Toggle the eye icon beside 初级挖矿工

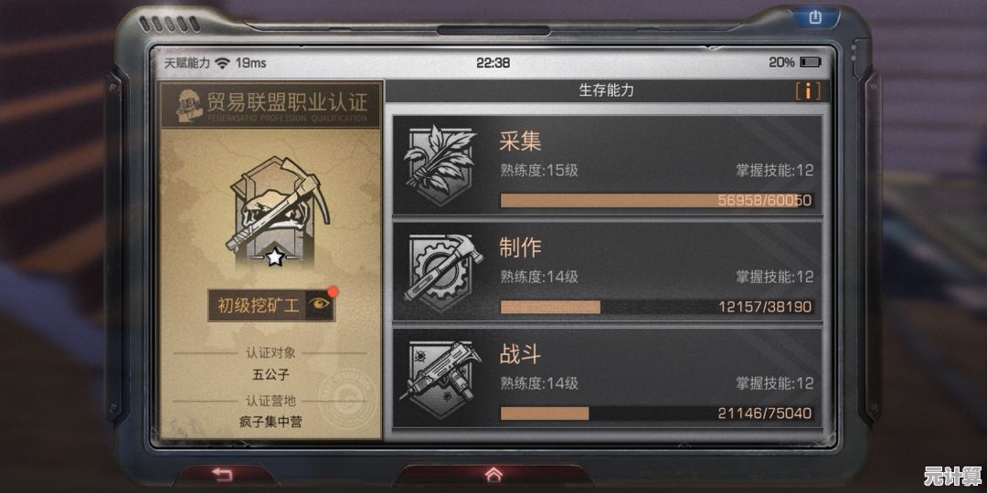320,305
